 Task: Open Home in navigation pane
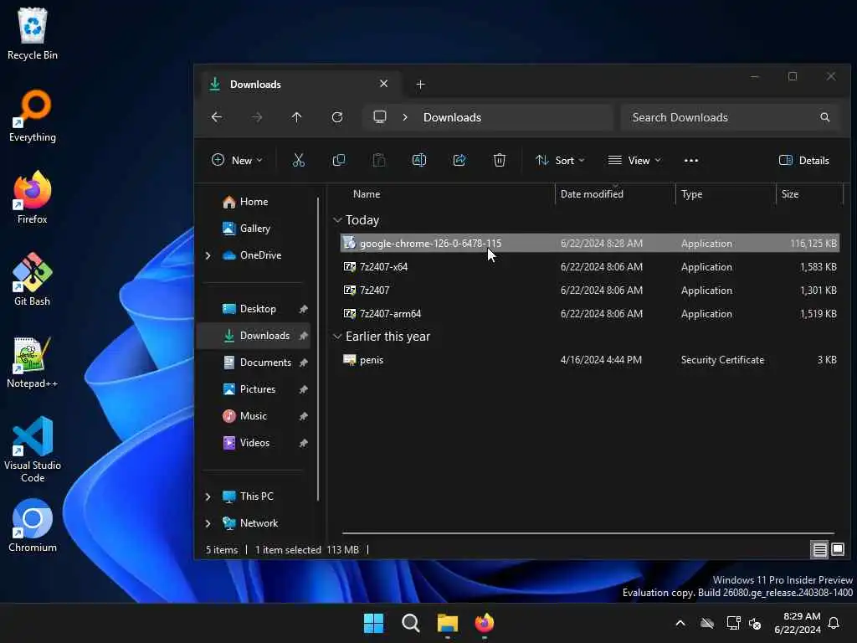point(254,202)
